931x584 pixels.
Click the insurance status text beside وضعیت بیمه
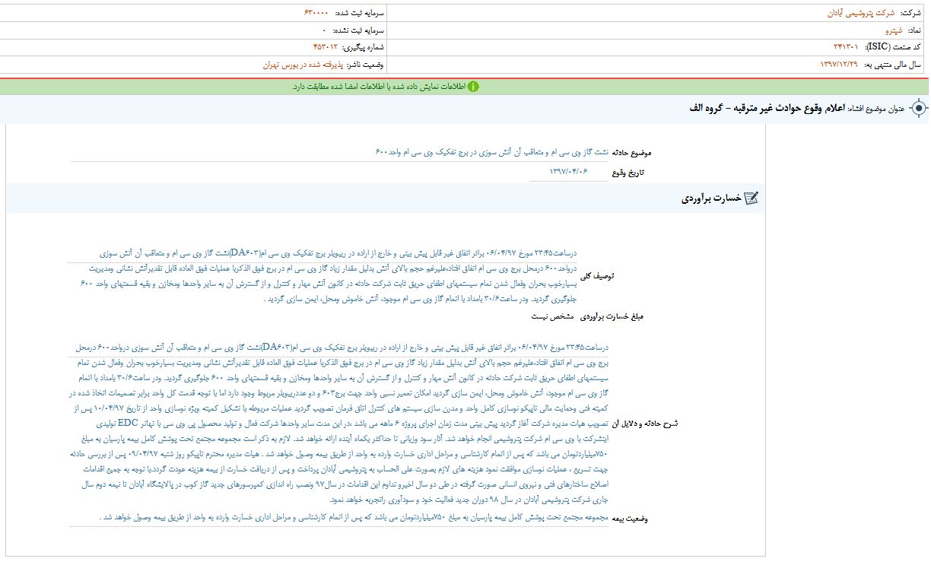(x=354, y=518)
